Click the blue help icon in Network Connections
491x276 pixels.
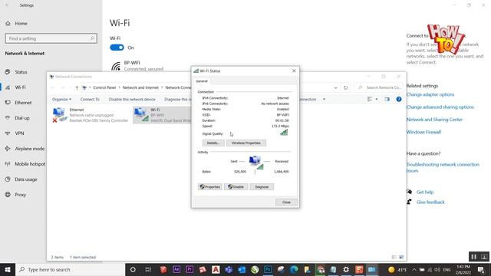[399, 99]
